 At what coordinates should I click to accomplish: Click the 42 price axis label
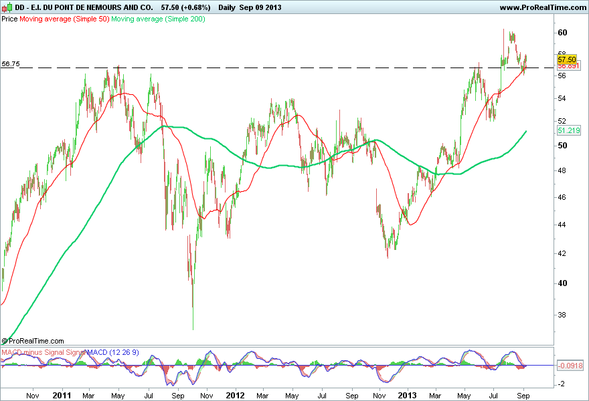562,253
